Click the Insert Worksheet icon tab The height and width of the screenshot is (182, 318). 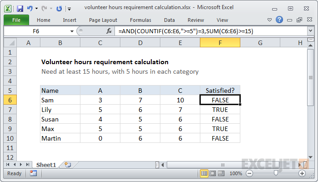68,165
